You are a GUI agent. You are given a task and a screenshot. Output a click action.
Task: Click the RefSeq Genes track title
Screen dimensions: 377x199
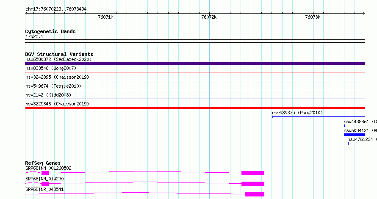coord(43,163)
